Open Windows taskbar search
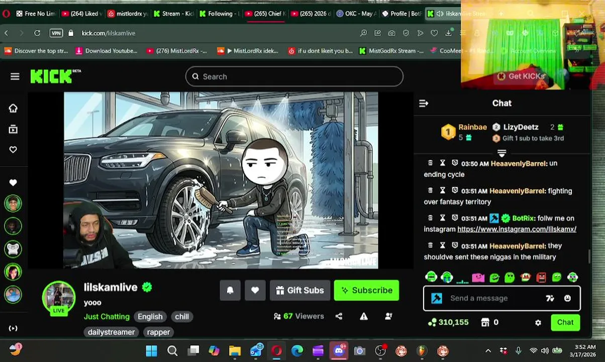Screen dimensions: 605x362 172,350
